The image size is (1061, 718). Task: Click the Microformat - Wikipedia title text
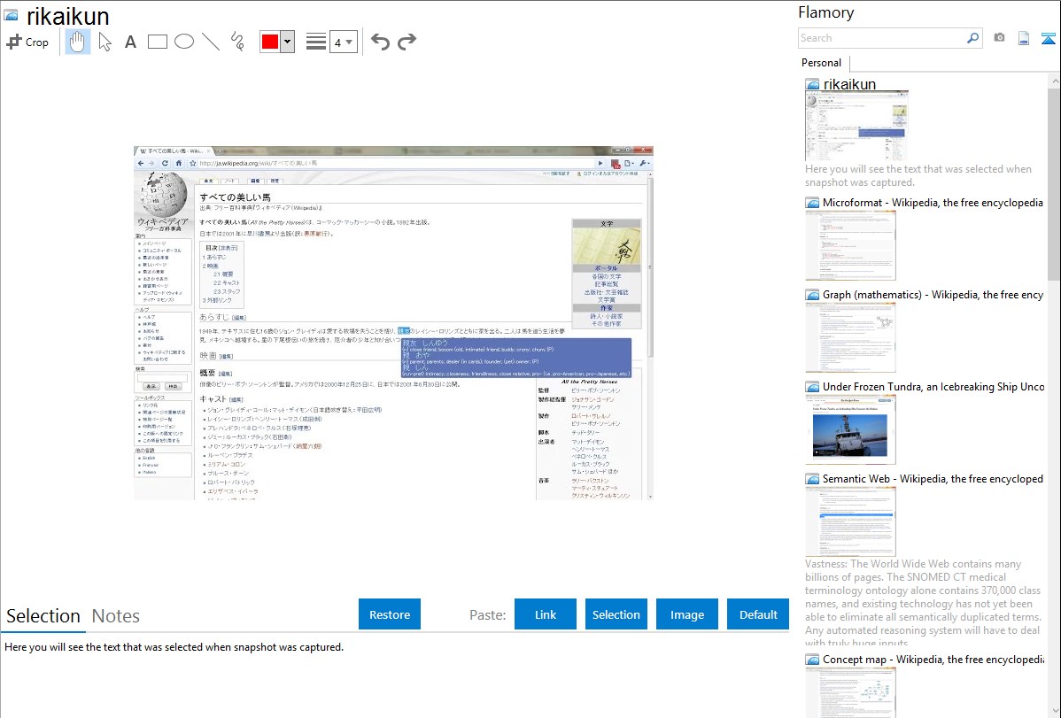tap(933, 203)
